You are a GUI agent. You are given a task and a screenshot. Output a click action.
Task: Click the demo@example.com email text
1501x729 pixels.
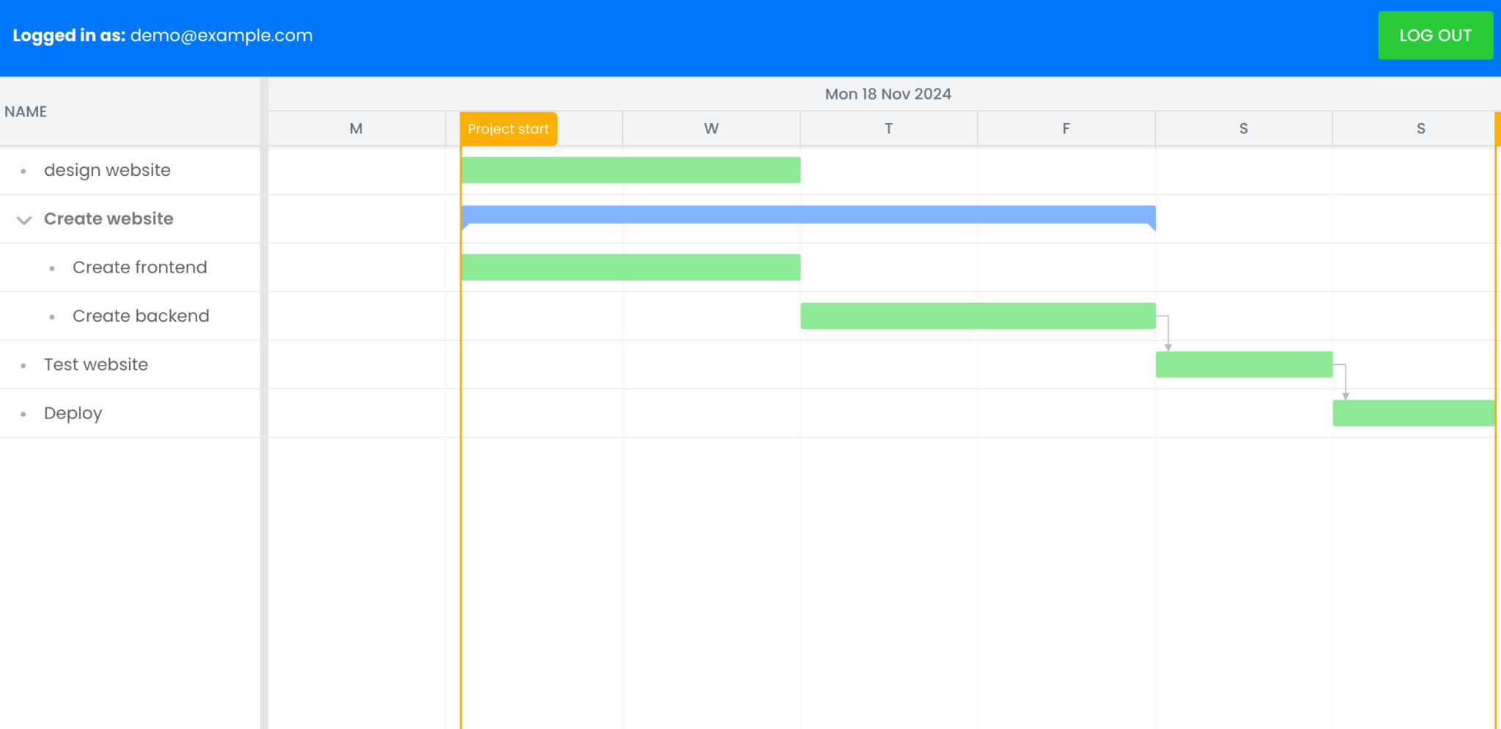[221, 35]
